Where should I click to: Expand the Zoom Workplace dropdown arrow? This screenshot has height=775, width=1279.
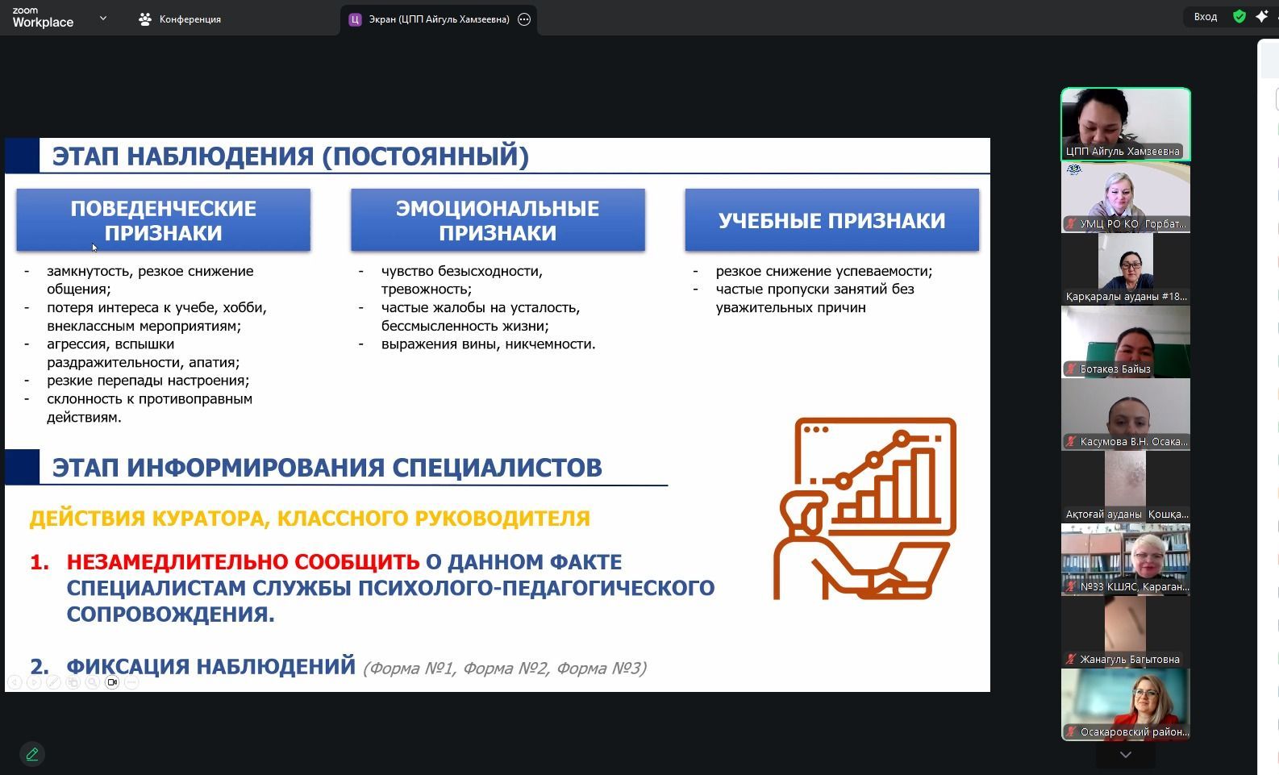102,18
